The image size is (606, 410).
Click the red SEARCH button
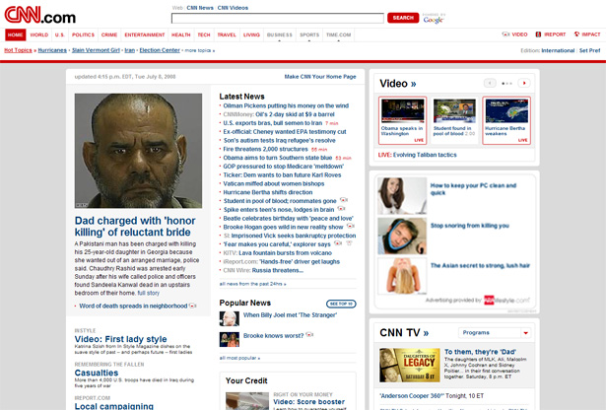click(x=403, y=18)
